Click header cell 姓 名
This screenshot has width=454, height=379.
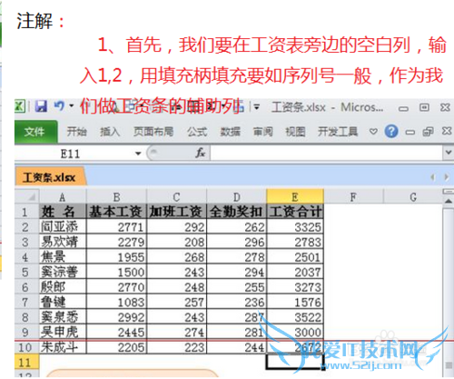tap(63, 212)
